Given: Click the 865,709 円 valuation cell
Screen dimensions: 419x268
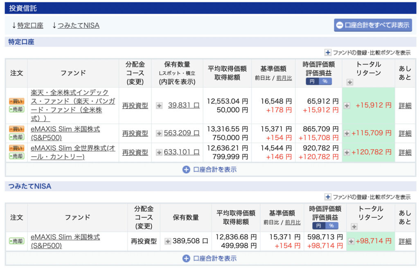Looking at the screenshot, I should 321,129.
